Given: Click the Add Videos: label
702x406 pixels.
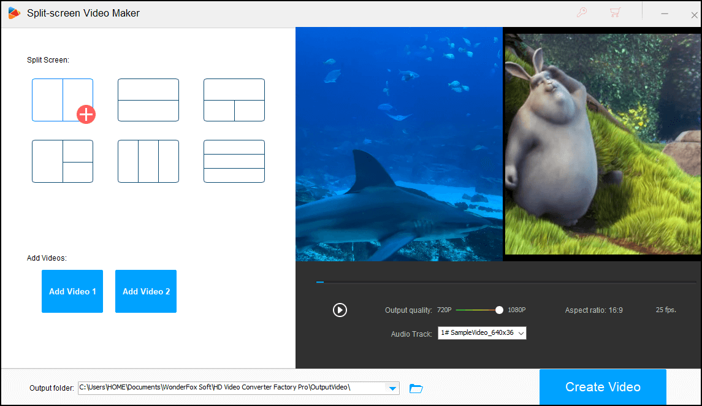Looking at the screenshot, I should pos(47,258).
